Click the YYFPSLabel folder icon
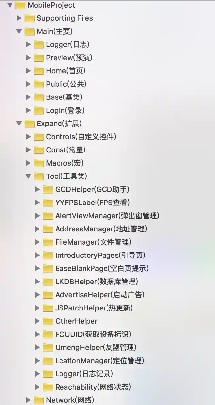Image resolution: width=215 pixels, height=405 pixels. pyautogui.click(x=48, y=202)
